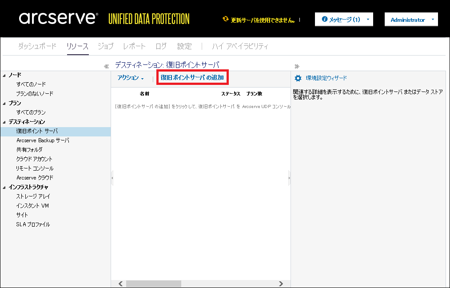Open 環境設定ウィザード link

pyautogui.click(x=327, y=78)
